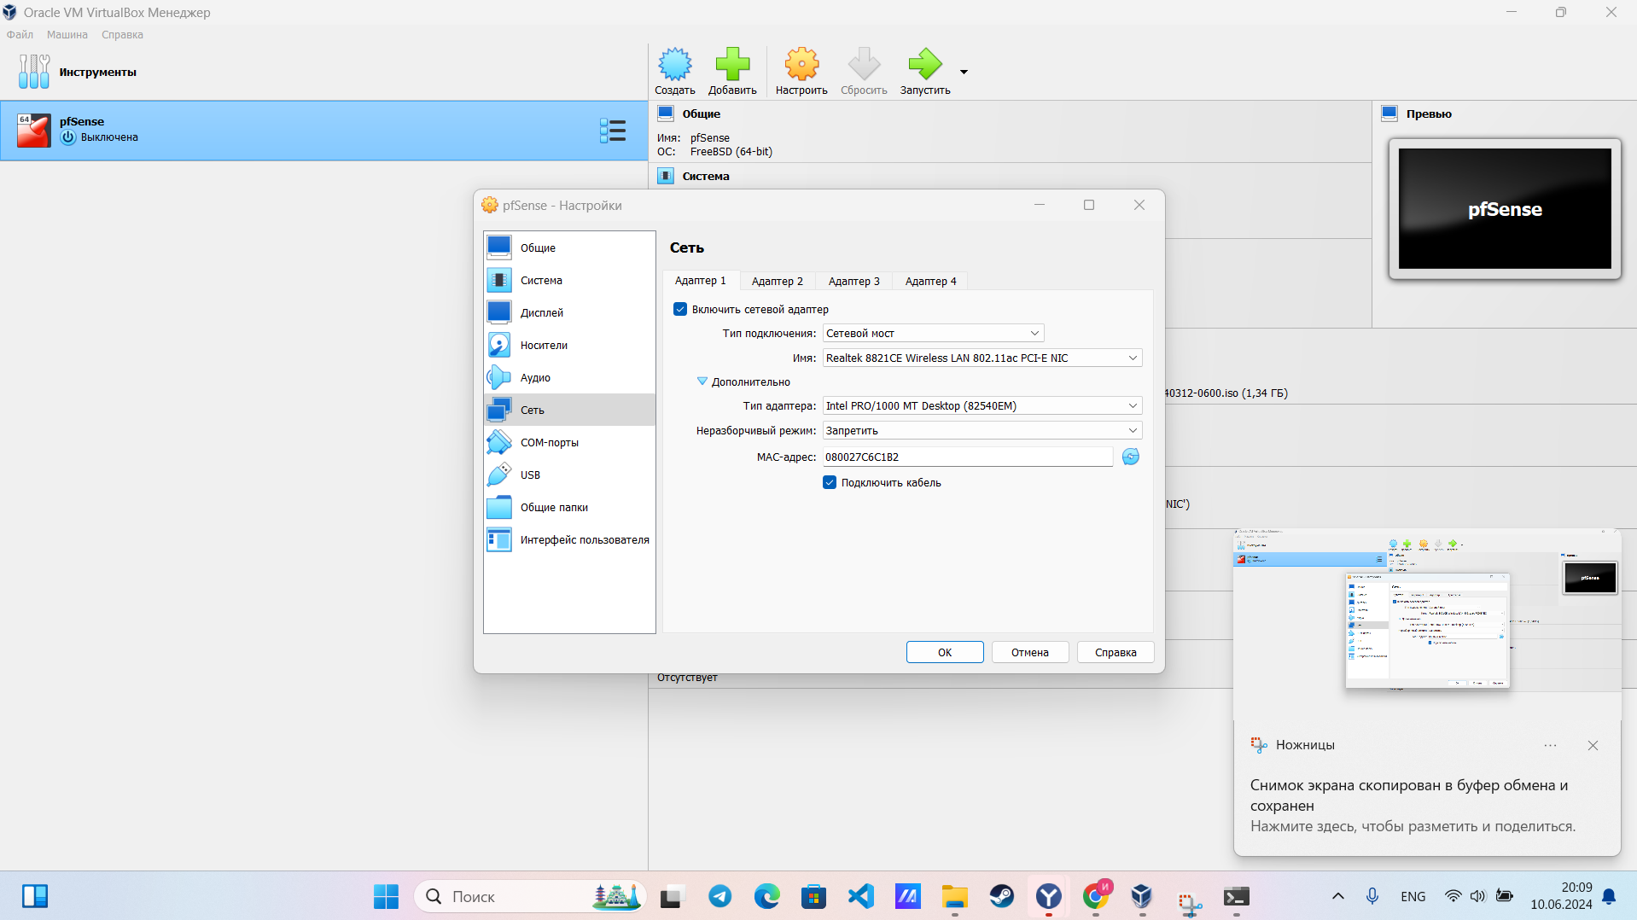Open Неразборчивый режим dropdown
Viewport: 1637px width, 920px height.
982,431
